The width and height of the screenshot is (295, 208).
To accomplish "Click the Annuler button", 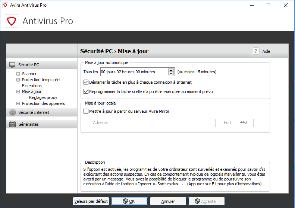I will tap(168, 201).
